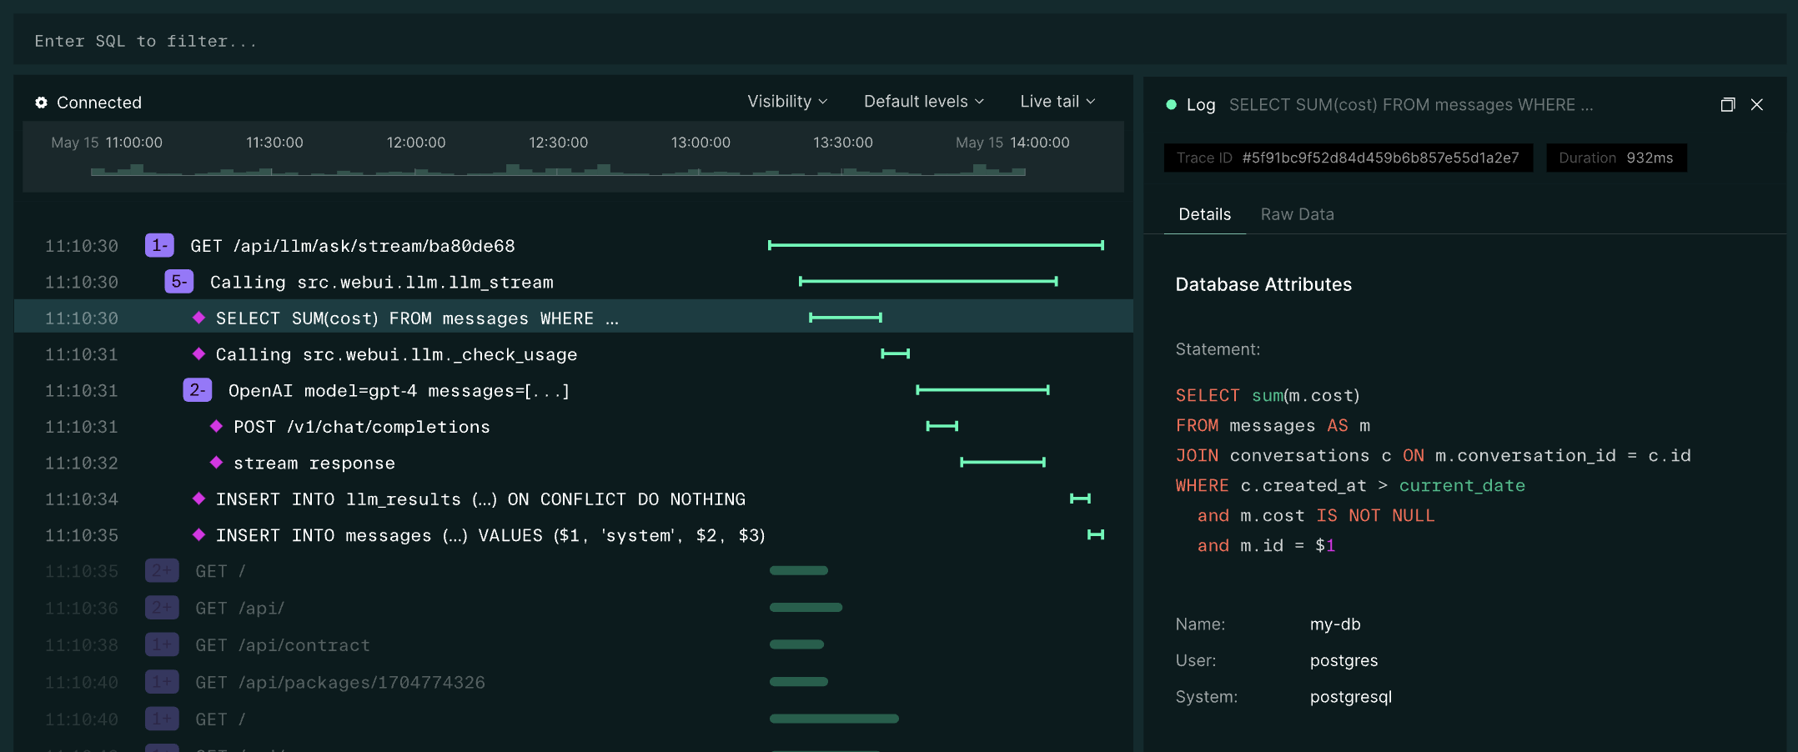
Task: Switch to the Raw Data tab
Action: pyautogui.click(x=1297, y=214)
